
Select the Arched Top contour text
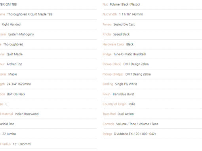[x=14, y=64]
